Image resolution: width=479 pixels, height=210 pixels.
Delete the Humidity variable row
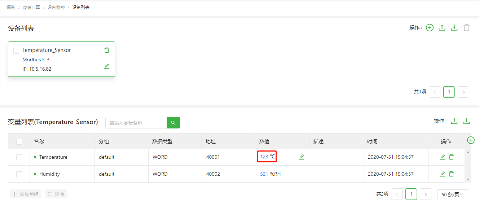tap(451, 174)
